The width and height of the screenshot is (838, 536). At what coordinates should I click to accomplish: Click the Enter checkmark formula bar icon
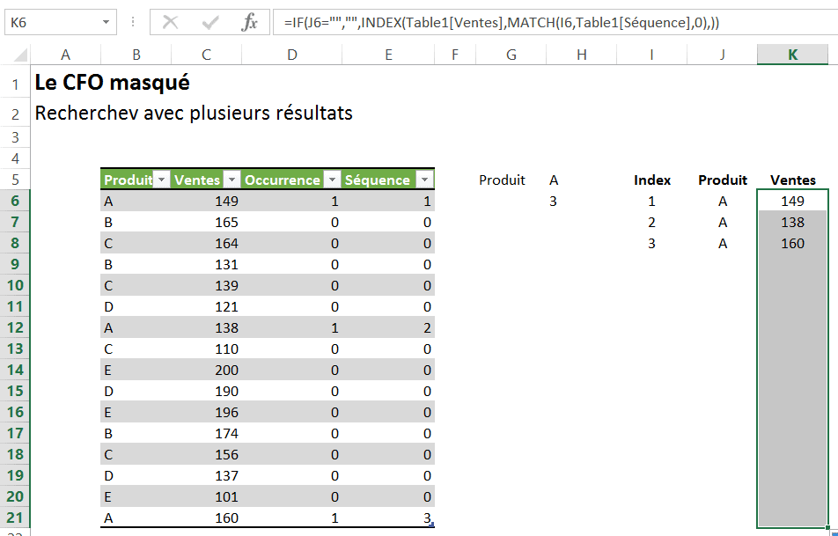pos(210,23)
